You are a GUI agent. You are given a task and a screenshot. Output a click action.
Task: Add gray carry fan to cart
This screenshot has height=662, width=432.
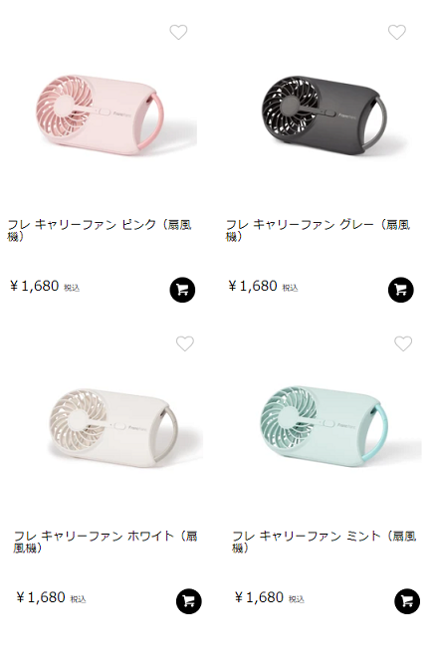(x=401, y=290)
